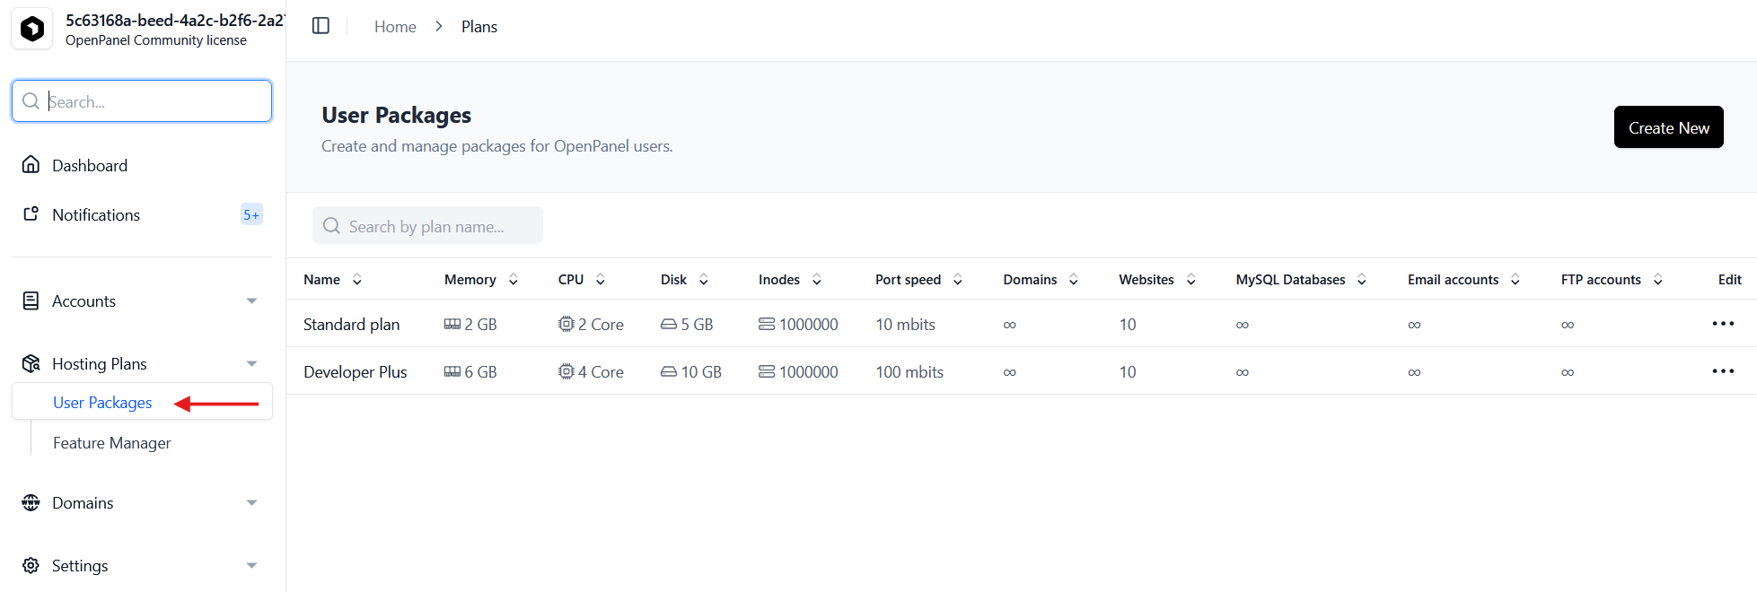
Task: Open Feature Manager in sidebar
Action: coord(111,443)
